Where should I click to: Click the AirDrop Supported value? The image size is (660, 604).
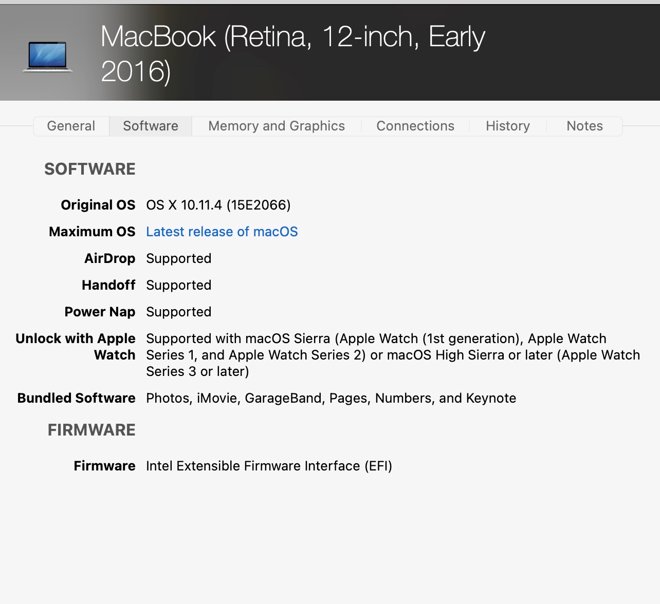[x=179, y=258]
